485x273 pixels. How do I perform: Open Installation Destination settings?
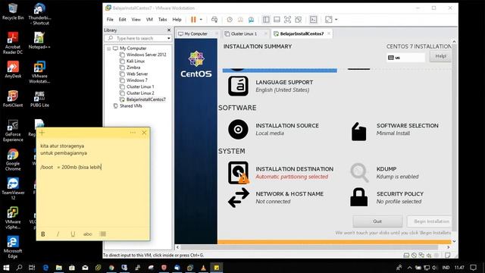(280, 172)
